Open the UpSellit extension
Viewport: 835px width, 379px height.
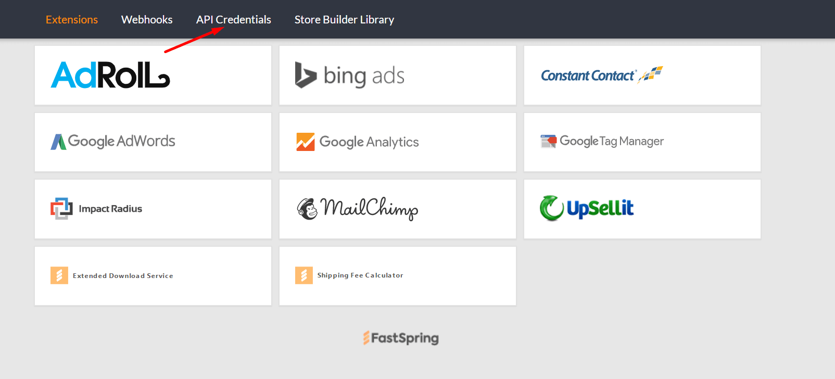[x=642, y=208]
